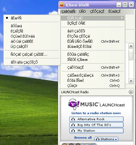Image resolution: width=136 pixels, height=145 pixels.
Task: Pick submenu status "ÓÇÚæÏ ÈÚÏ Þáíá"
Action: coord(32,36)
